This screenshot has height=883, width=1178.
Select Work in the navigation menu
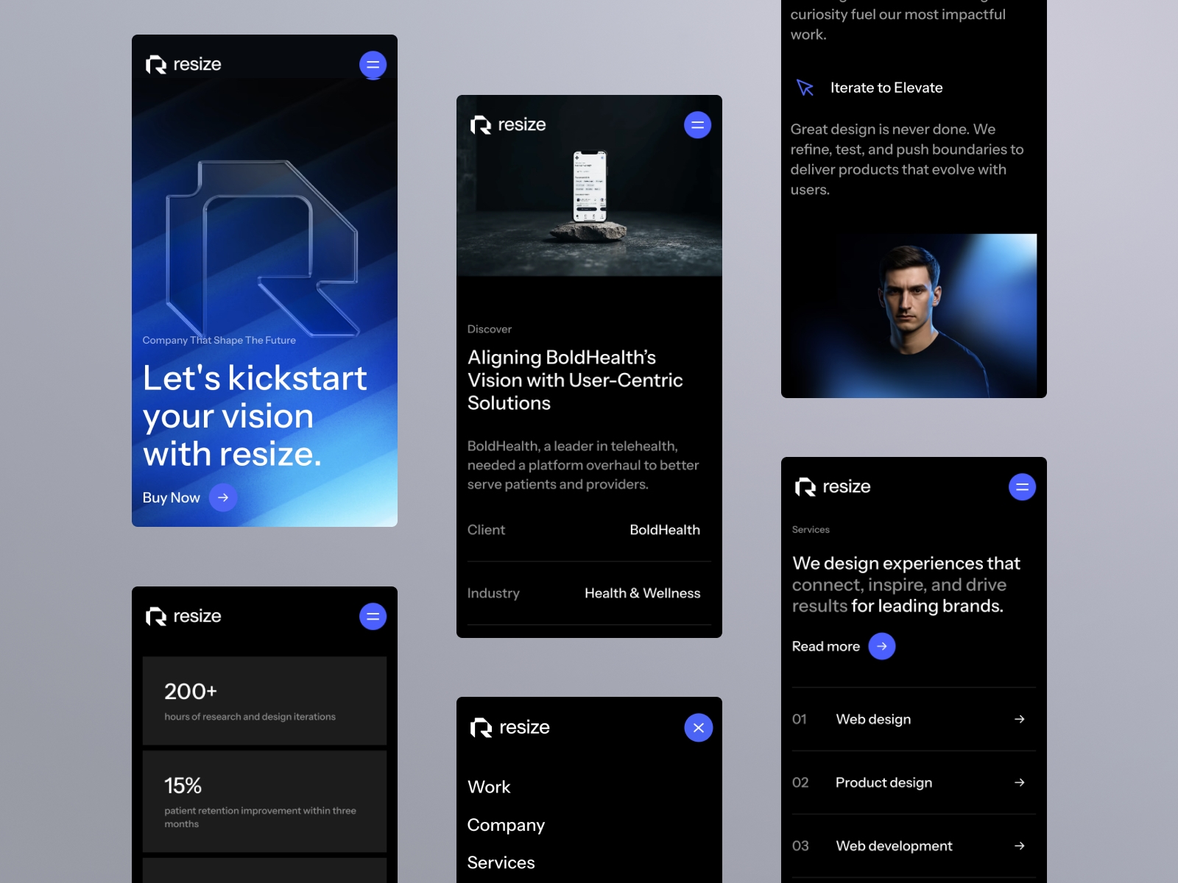click(x=489, y=787)
